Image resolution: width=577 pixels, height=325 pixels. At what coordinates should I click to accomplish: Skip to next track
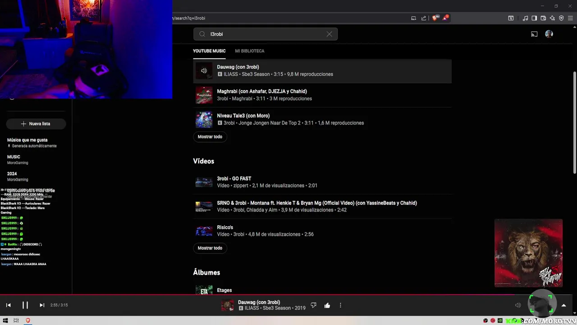(42, 305)
